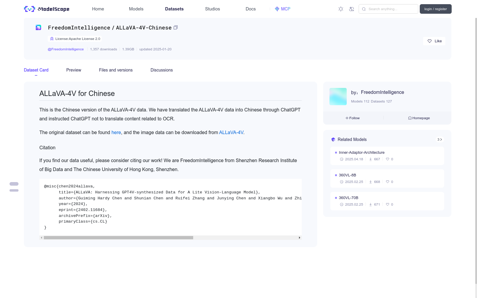Click download icon for 360VL-70B
Viewport: 477px width, 298px height.
click(371, 204)
